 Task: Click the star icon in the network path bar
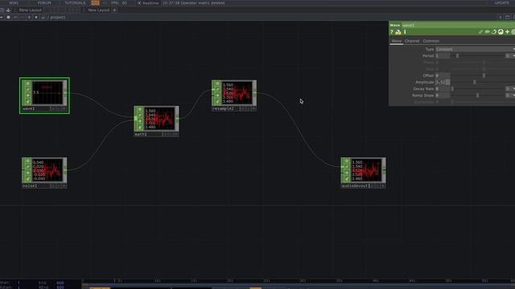tap(36, 18)
